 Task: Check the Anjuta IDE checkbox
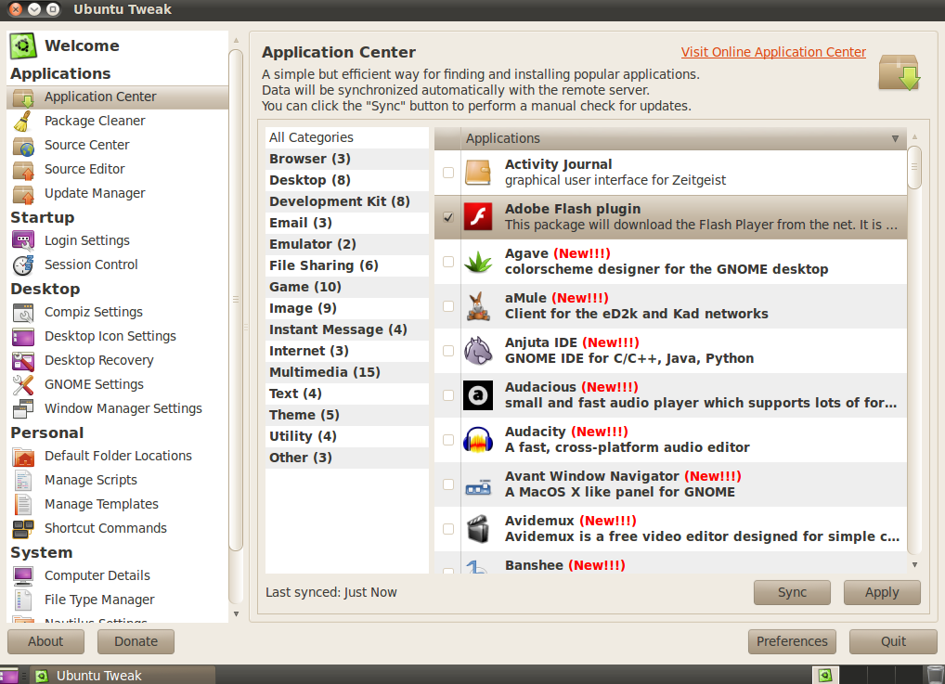click(448, 351)
